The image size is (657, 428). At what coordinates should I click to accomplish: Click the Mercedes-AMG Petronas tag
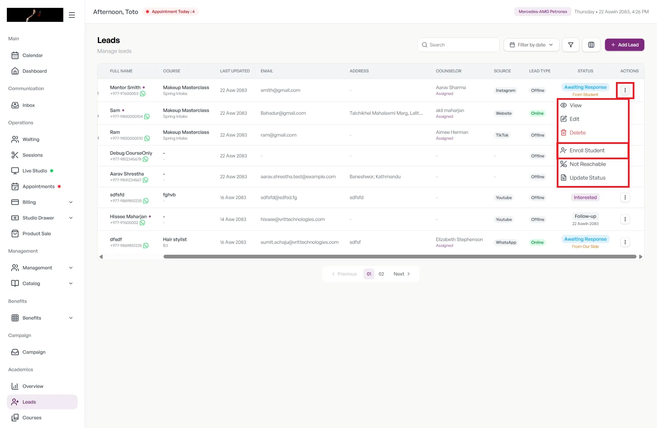543,12
